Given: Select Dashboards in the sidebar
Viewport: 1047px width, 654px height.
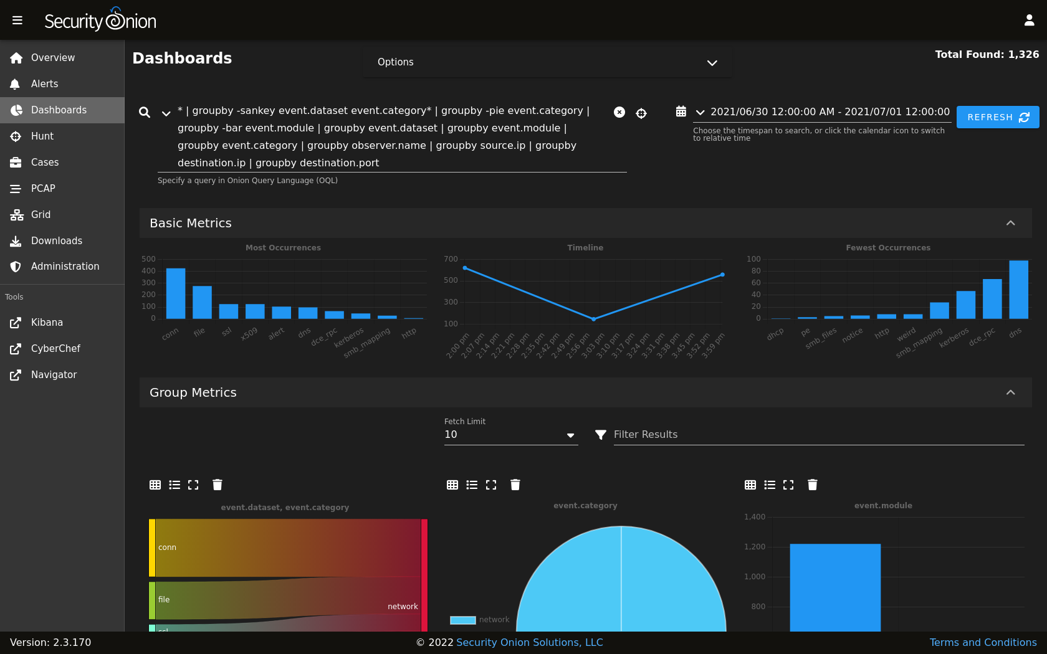Looking at the screenshot, I should (62, 110).
